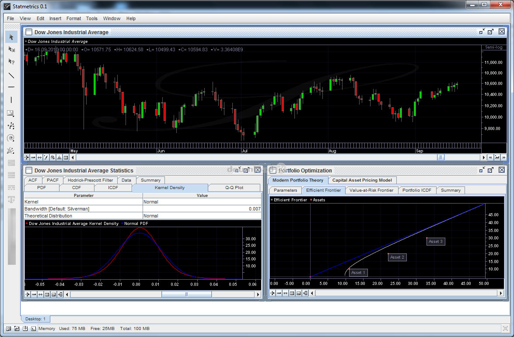Image resolution: width=514 pixels, height=337 pixels.
Task: Select the arrow pointer tool in sidebar
Action: (x=11, y=37)
